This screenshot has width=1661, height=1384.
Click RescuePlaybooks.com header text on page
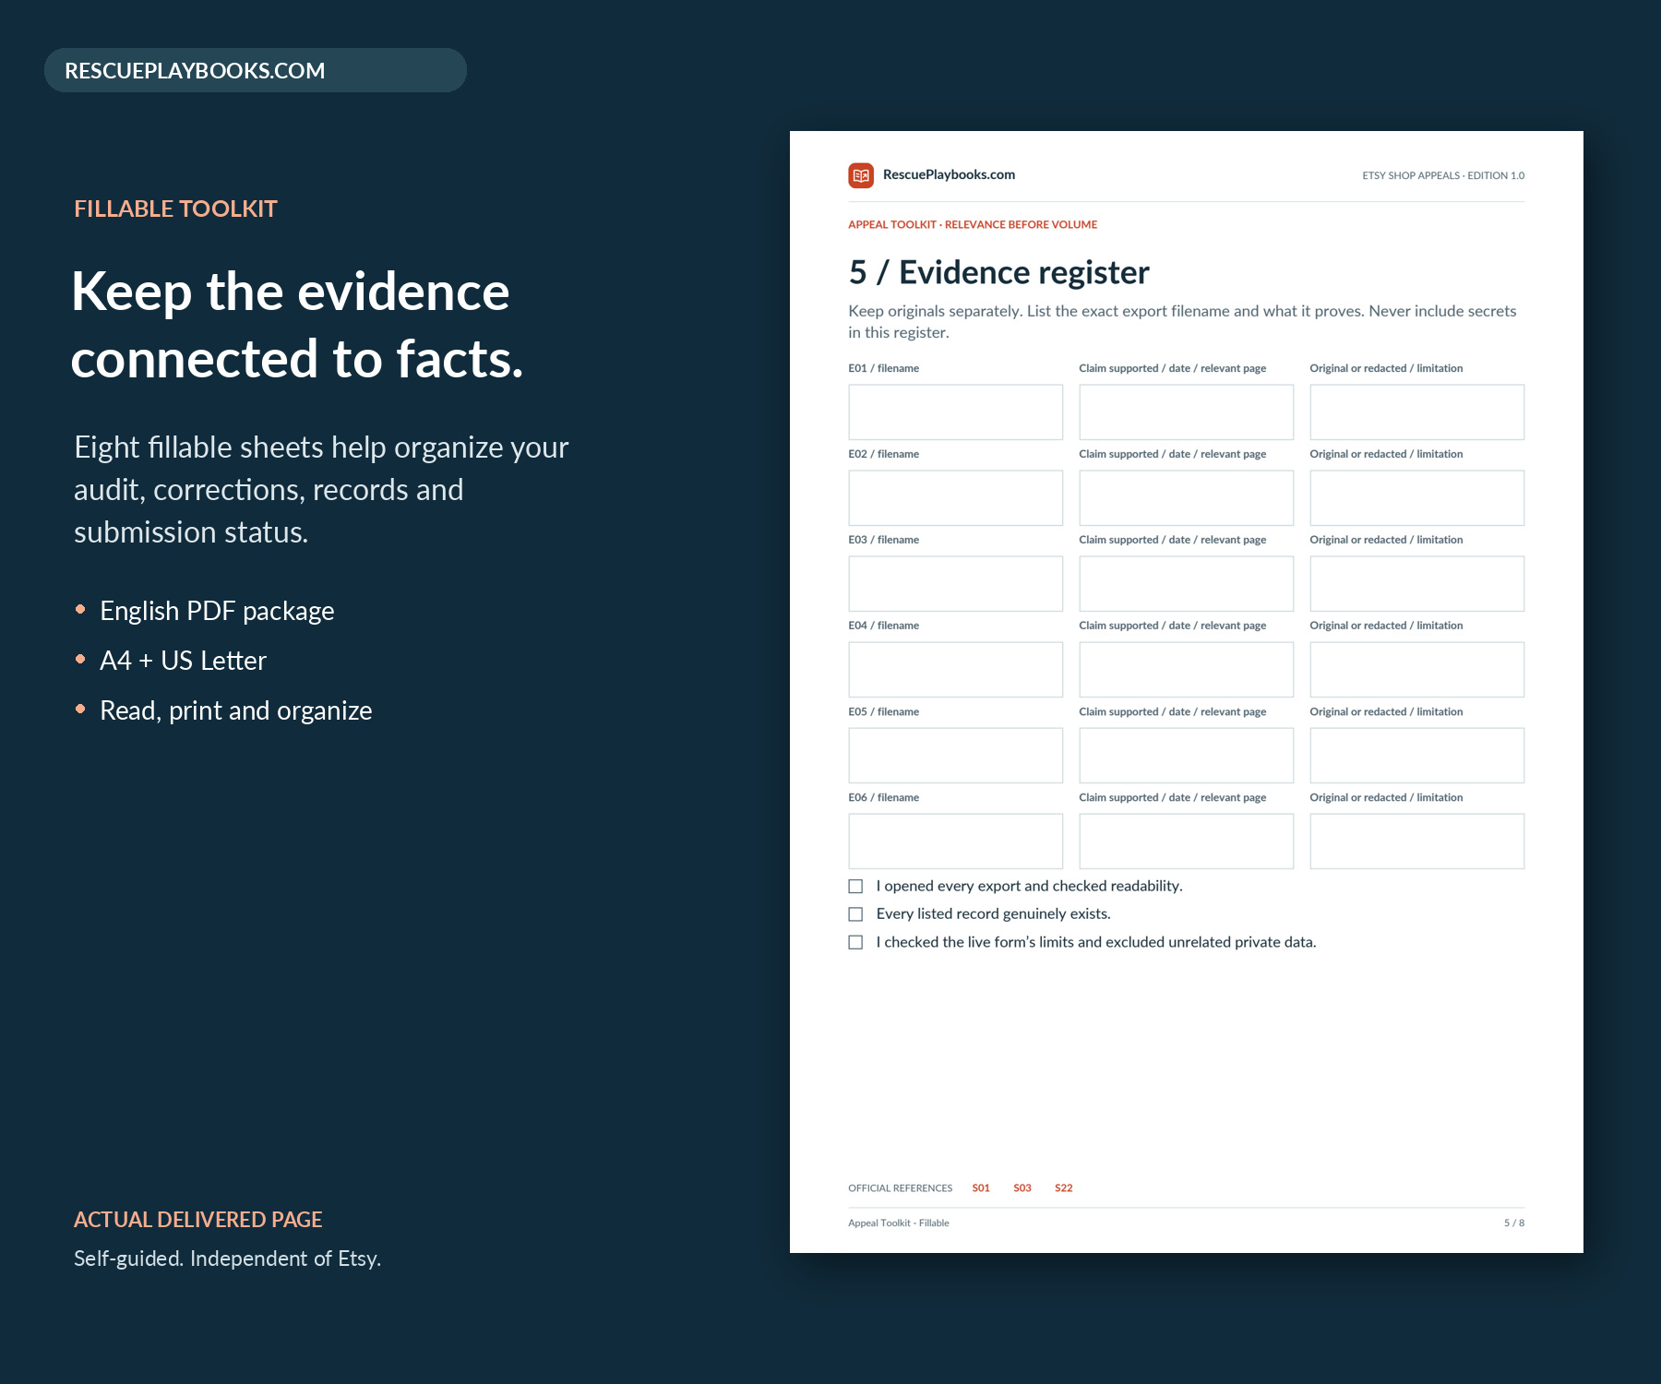click(x=949, y=174)
